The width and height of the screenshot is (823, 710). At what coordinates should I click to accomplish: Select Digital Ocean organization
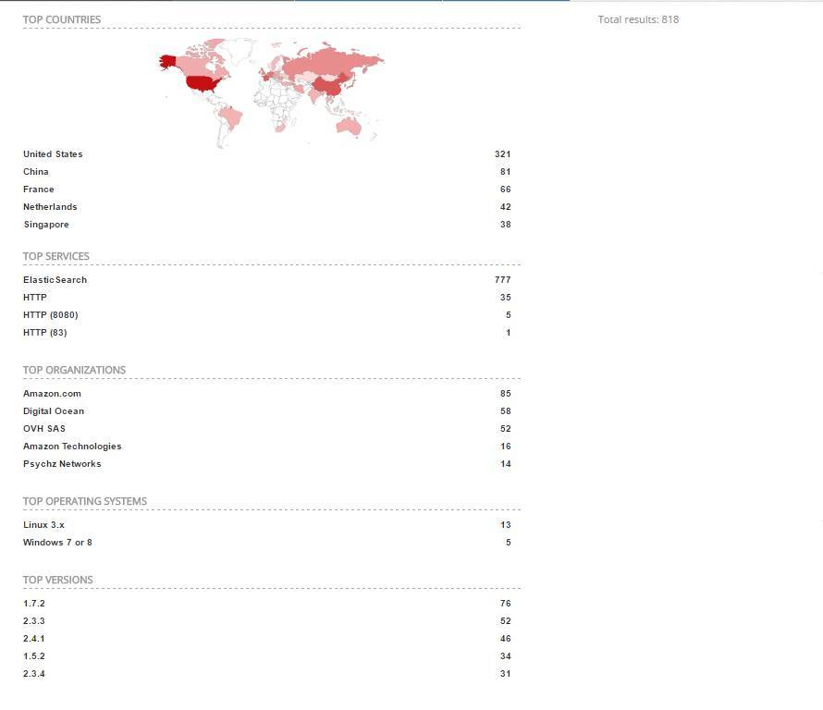point(54,411)
